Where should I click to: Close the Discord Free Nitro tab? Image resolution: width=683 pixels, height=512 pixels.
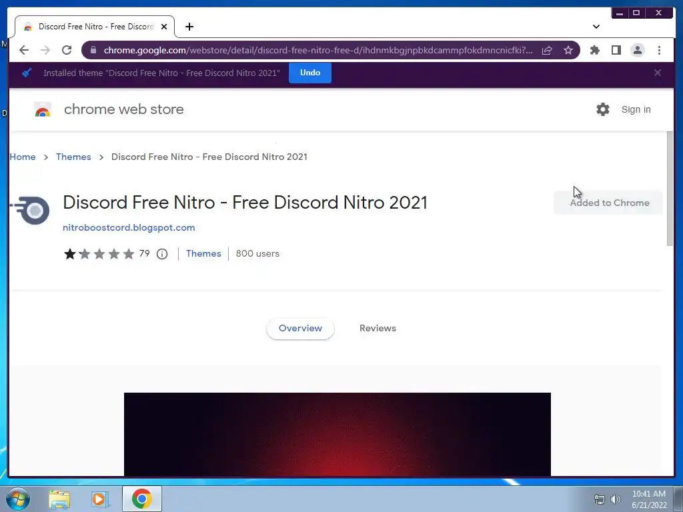164,27
